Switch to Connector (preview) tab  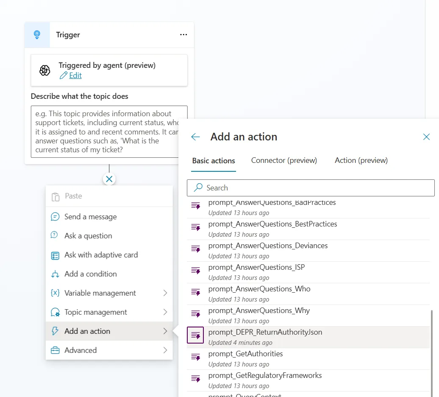pos(284,160)
